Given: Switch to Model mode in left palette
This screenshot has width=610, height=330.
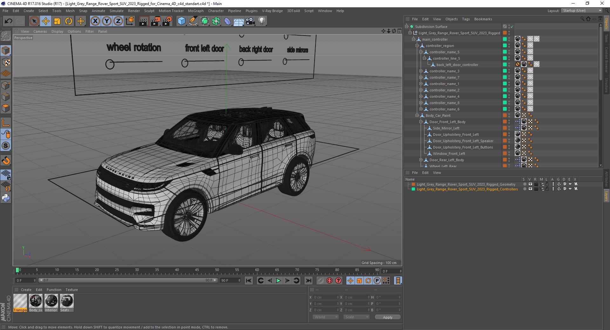Looking at the screenshot, I should pyautogui.click(x=6, y=51).
